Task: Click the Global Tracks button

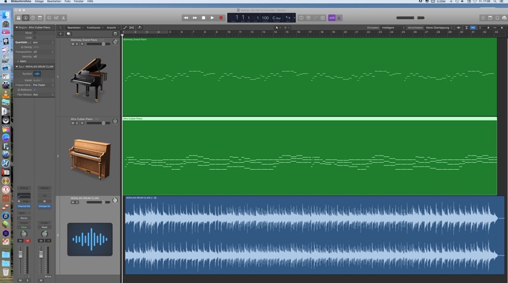Action: (x=115, y=34)
